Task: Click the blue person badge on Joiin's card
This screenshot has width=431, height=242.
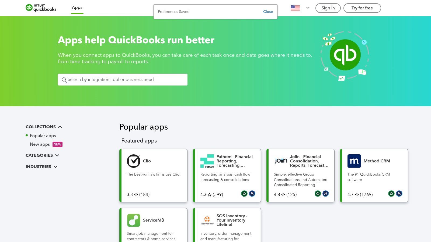Action: tap(326, 193)
